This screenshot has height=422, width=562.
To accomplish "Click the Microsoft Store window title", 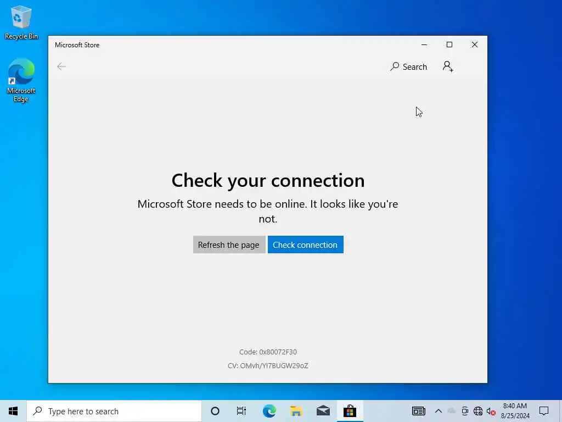I will [x=77, y=45].
